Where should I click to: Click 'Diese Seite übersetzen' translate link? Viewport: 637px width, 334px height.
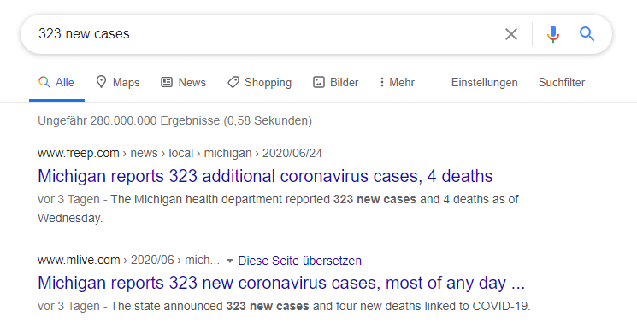pyautogui.click(x=299, y=261)
